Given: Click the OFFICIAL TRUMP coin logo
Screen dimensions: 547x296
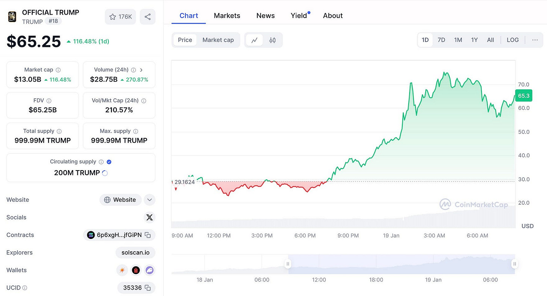Looking at the screenshot, I should pyautogui.click(x=12, y=17).
